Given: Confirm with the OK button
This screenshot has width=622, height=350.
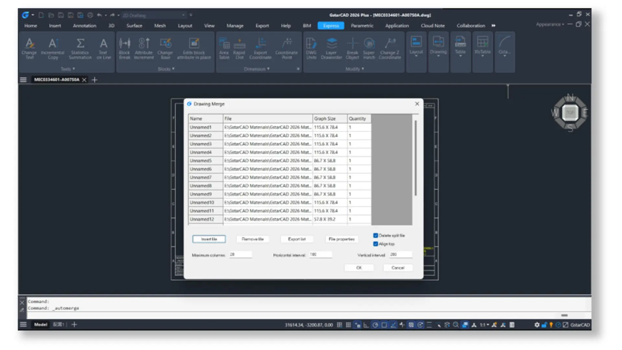Looking at the screenshot, I should point(359,268).
